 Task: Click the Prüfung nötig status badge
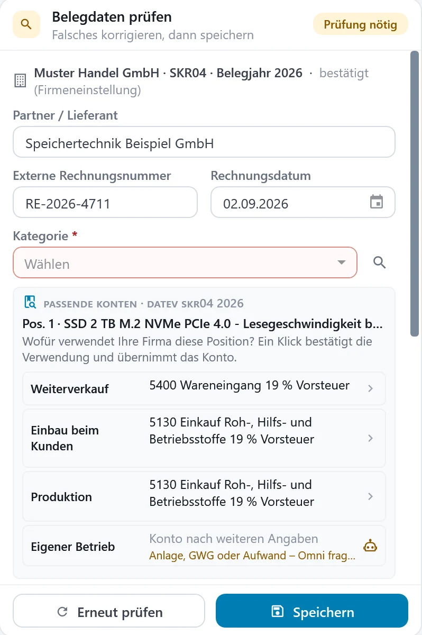[x=361, y=24]
